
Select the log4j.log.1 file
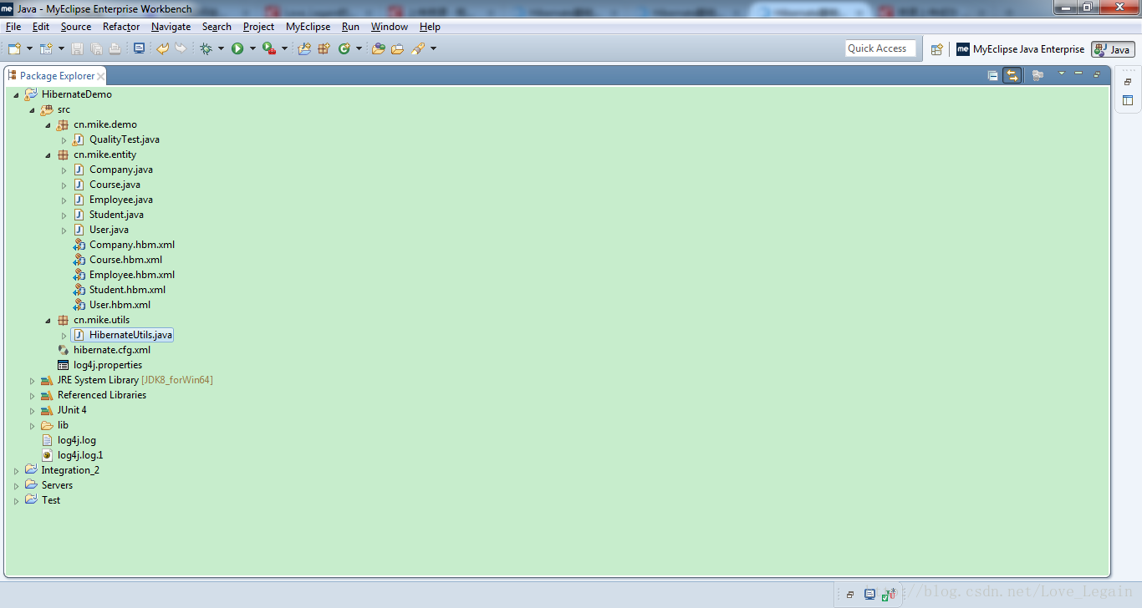coord(80,455)
